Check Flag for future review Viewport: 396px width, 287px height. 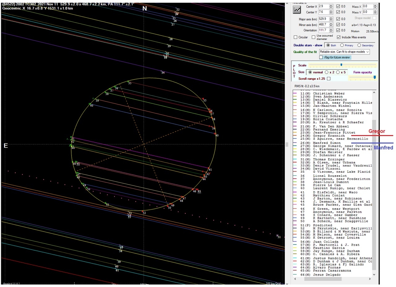coord(321,57)
